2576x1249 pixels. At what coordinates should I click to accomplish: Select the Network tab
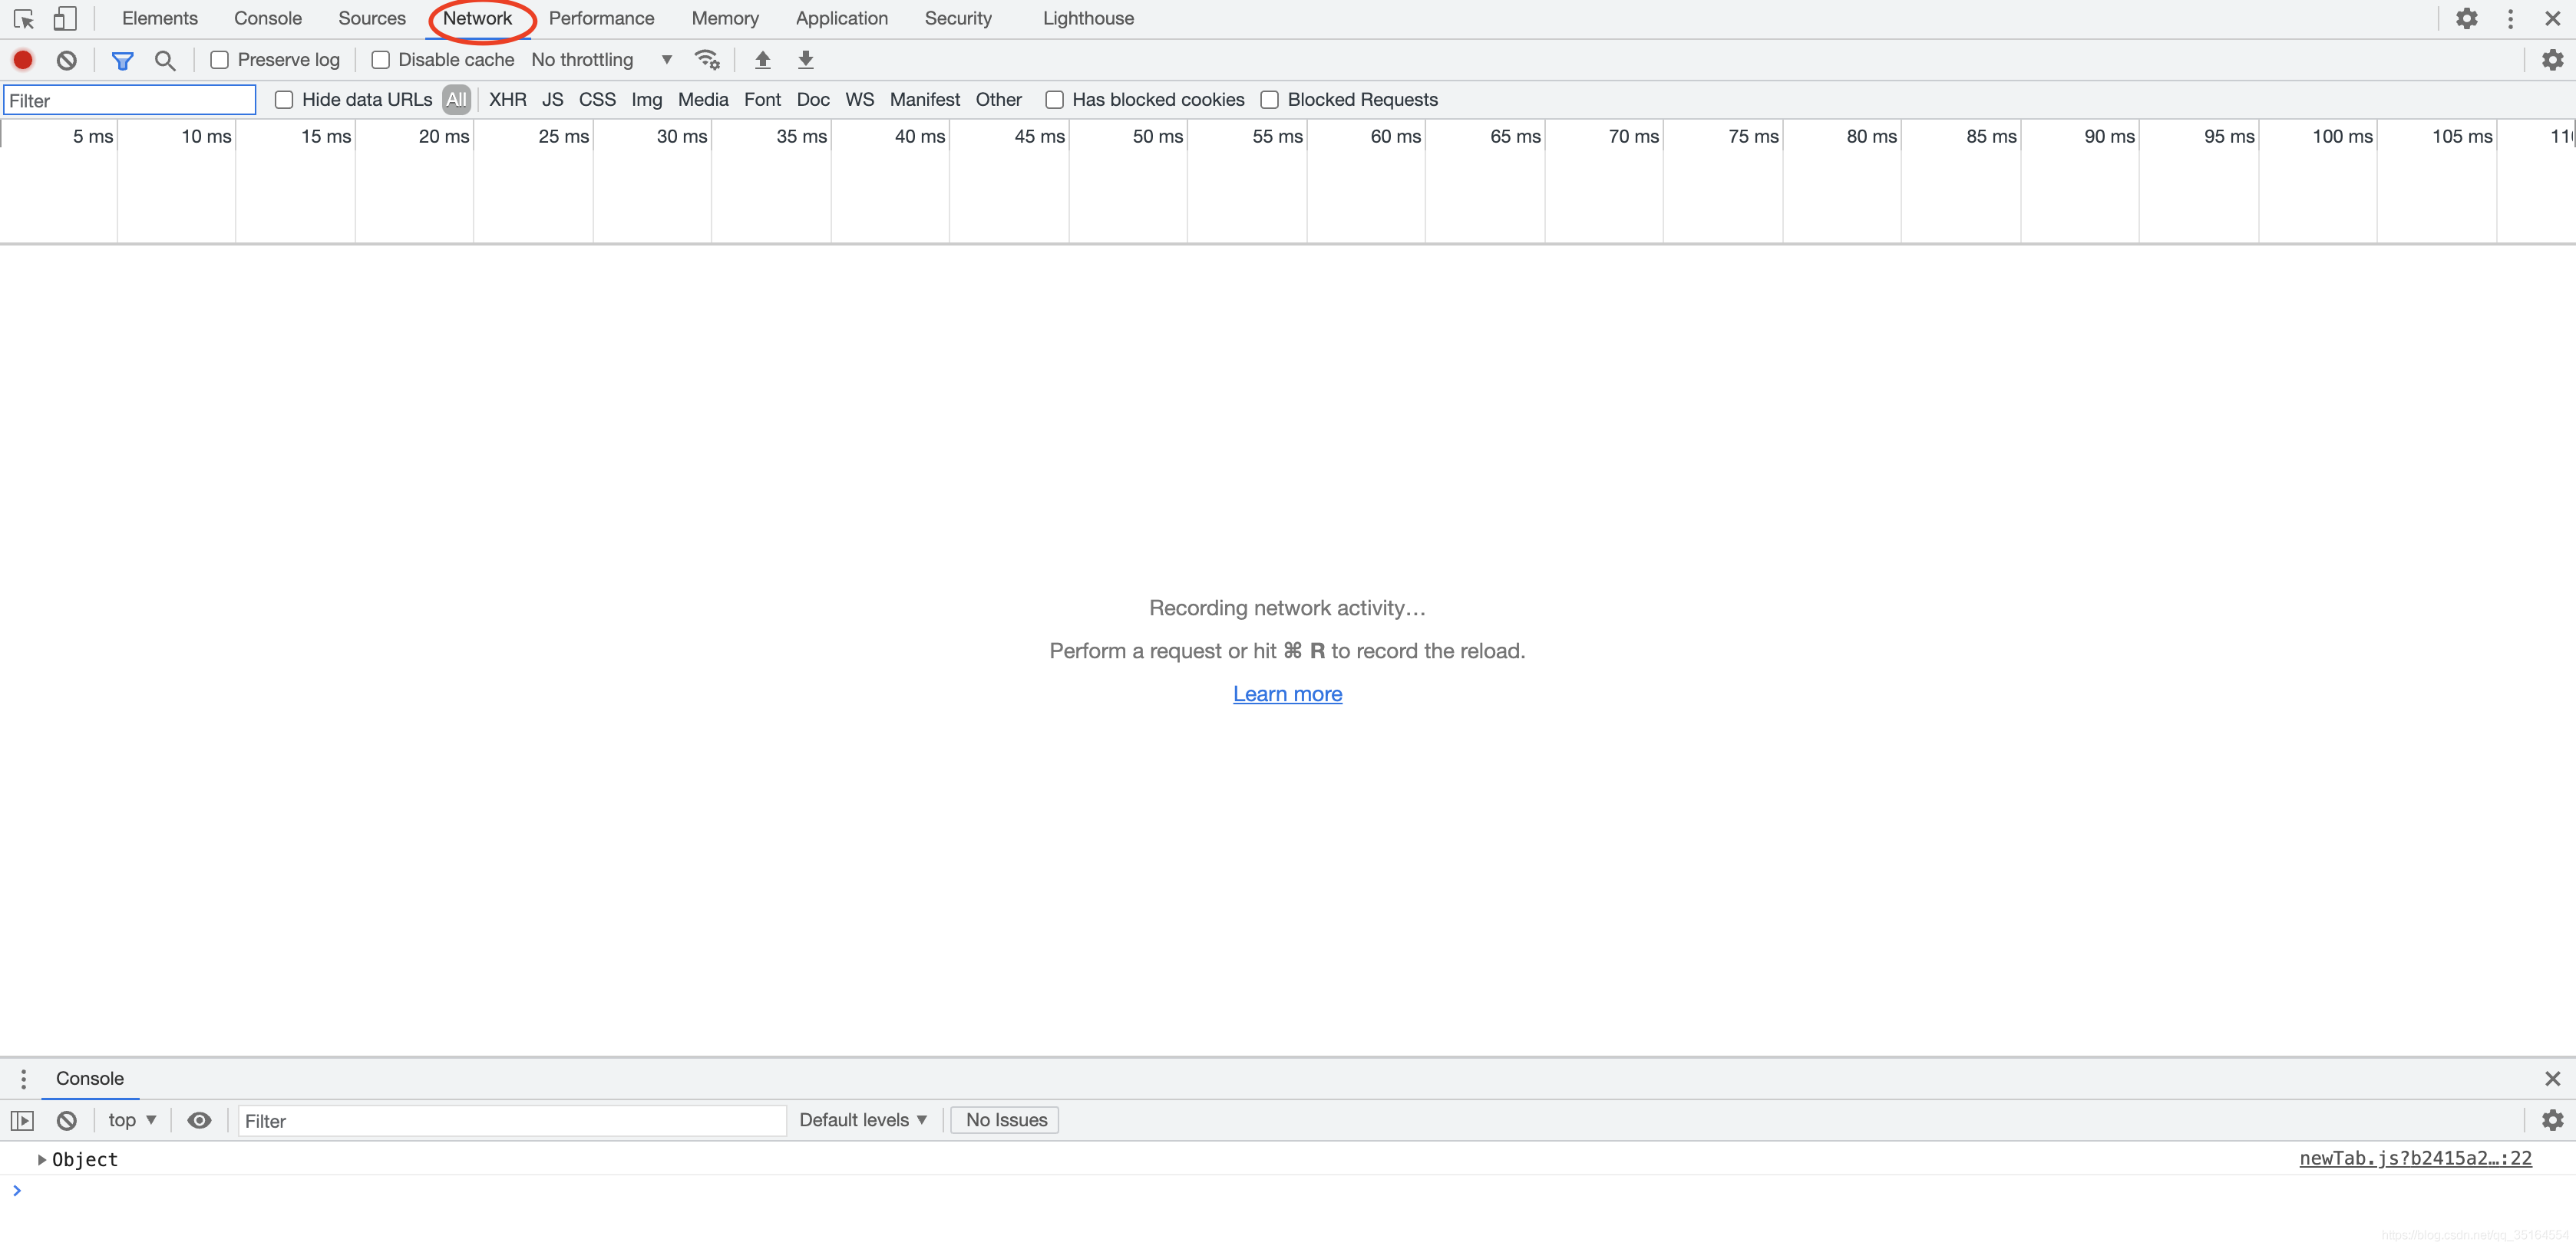click(478, 18)
